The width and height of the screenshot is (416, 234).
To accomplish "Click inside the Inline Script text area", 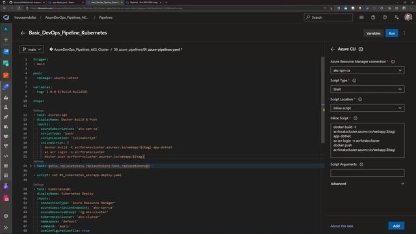I will pyautogui.click(x=367, y=140).
